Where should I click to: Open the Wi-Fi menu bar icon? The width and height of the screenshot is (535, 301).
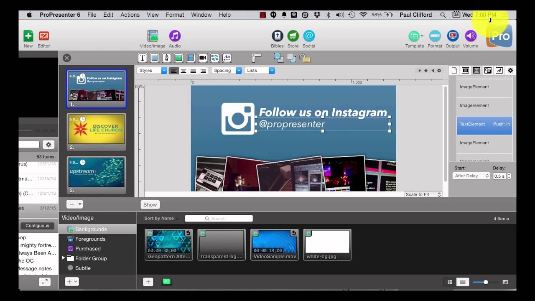(363, 15)
